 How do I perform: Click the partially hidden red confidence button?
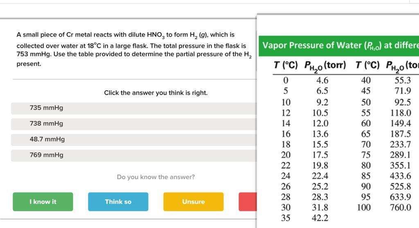click(x=248, y=201)
